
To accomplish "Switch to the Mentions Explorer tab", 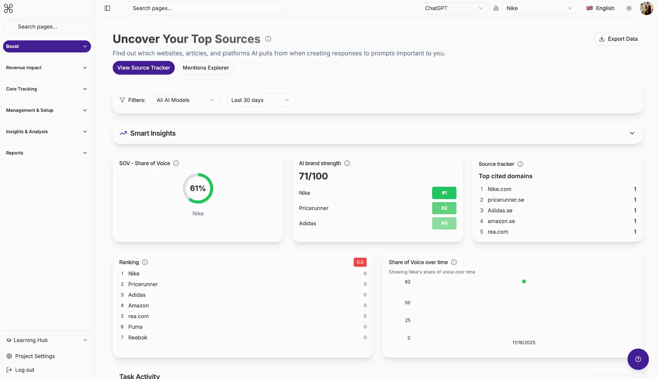I will pyautogui.click(x=206, y=68).
